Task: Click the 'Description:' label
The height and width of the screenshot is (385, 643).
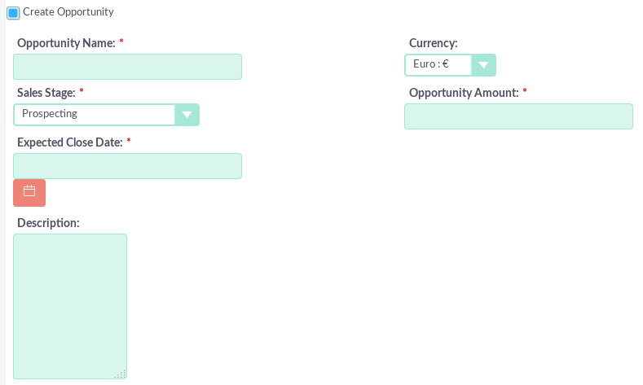Action: pos(48,223)
